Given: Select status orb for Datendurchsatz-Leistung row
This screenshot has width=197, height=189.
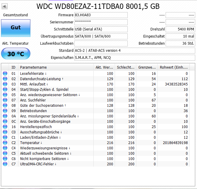Looking at the screenshot, I should [x=5, y=79].
